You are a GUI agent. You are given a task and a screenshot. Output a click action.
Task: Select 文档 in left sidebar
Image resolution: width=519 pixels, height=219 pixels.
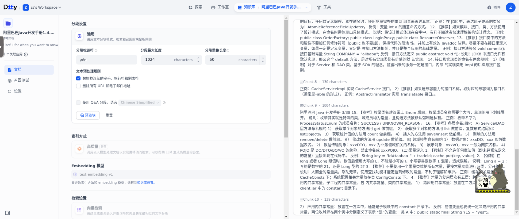point(29,70)
